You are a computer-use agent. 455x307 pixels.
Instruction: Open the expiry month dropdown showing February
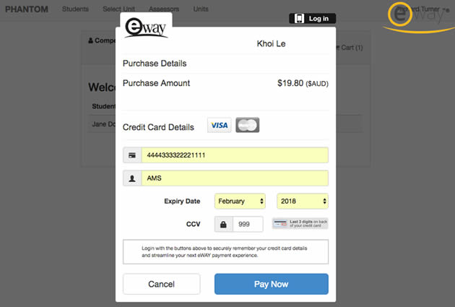click(x=240, y=202)
